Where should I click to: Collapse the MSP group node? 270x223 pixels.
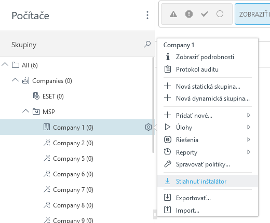pos(25,111)
